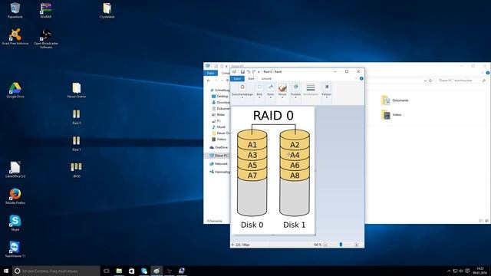The width and height of the screenshot is (491, 276).
Task: Select Musik in Explorer sidebar
Action: click(x=219, y=127)
